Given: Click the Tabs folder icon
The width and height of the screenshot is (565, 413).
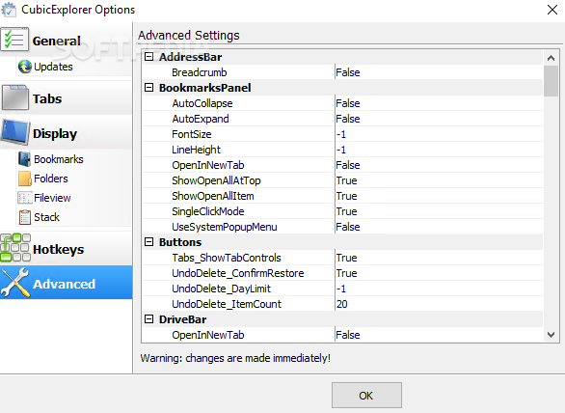Looking at the screenshot, I should pos(15,97).
